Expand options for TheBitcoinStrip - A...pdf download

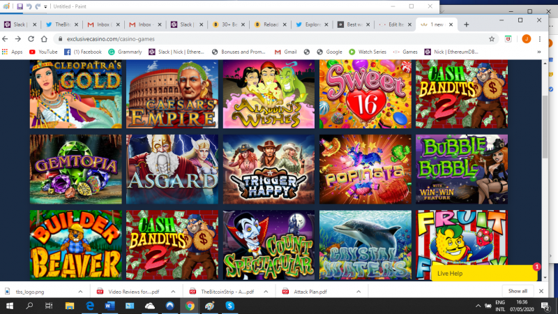266,292
